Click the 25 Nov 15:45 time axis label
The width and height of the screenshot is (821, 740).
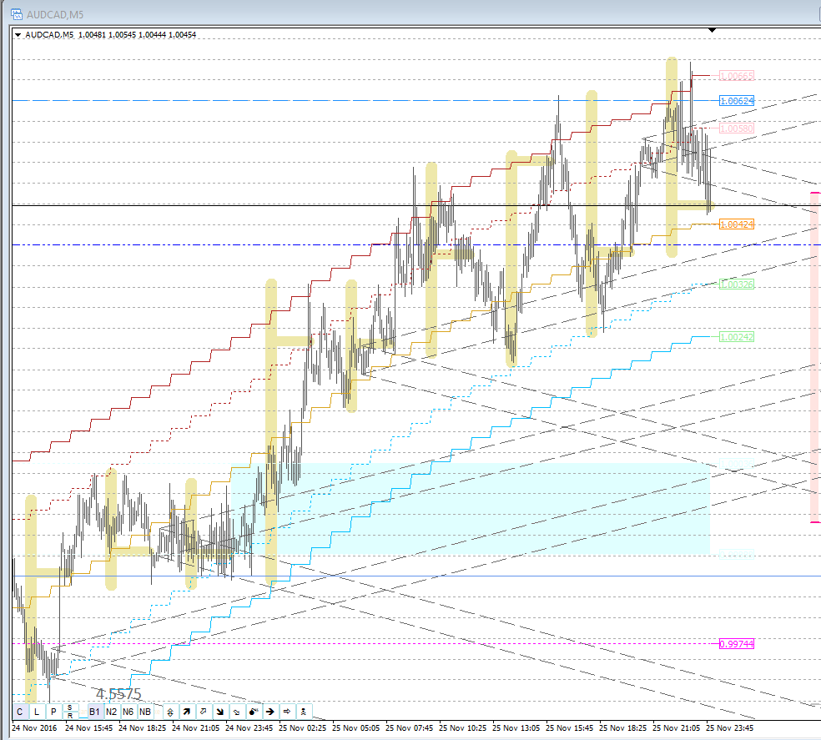[x=569, y=728]
